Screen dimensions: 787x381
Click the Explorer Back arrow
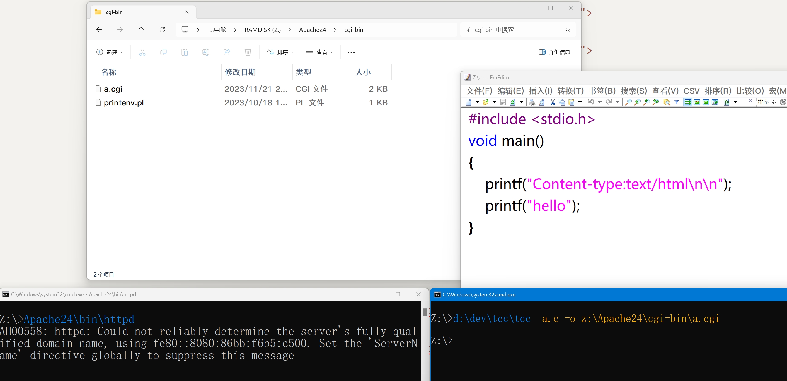coord(99,30)
